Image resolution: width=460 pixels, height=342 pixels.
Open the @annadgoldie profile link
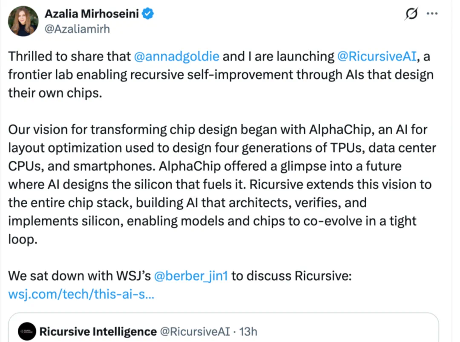click(176, 56)
